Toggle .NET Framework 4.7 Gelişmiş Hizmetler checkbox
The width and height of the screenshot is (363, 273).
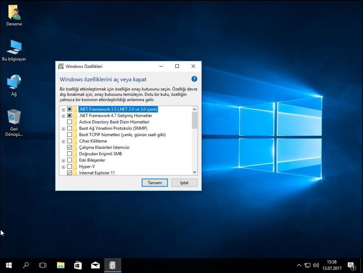(69, 115)
